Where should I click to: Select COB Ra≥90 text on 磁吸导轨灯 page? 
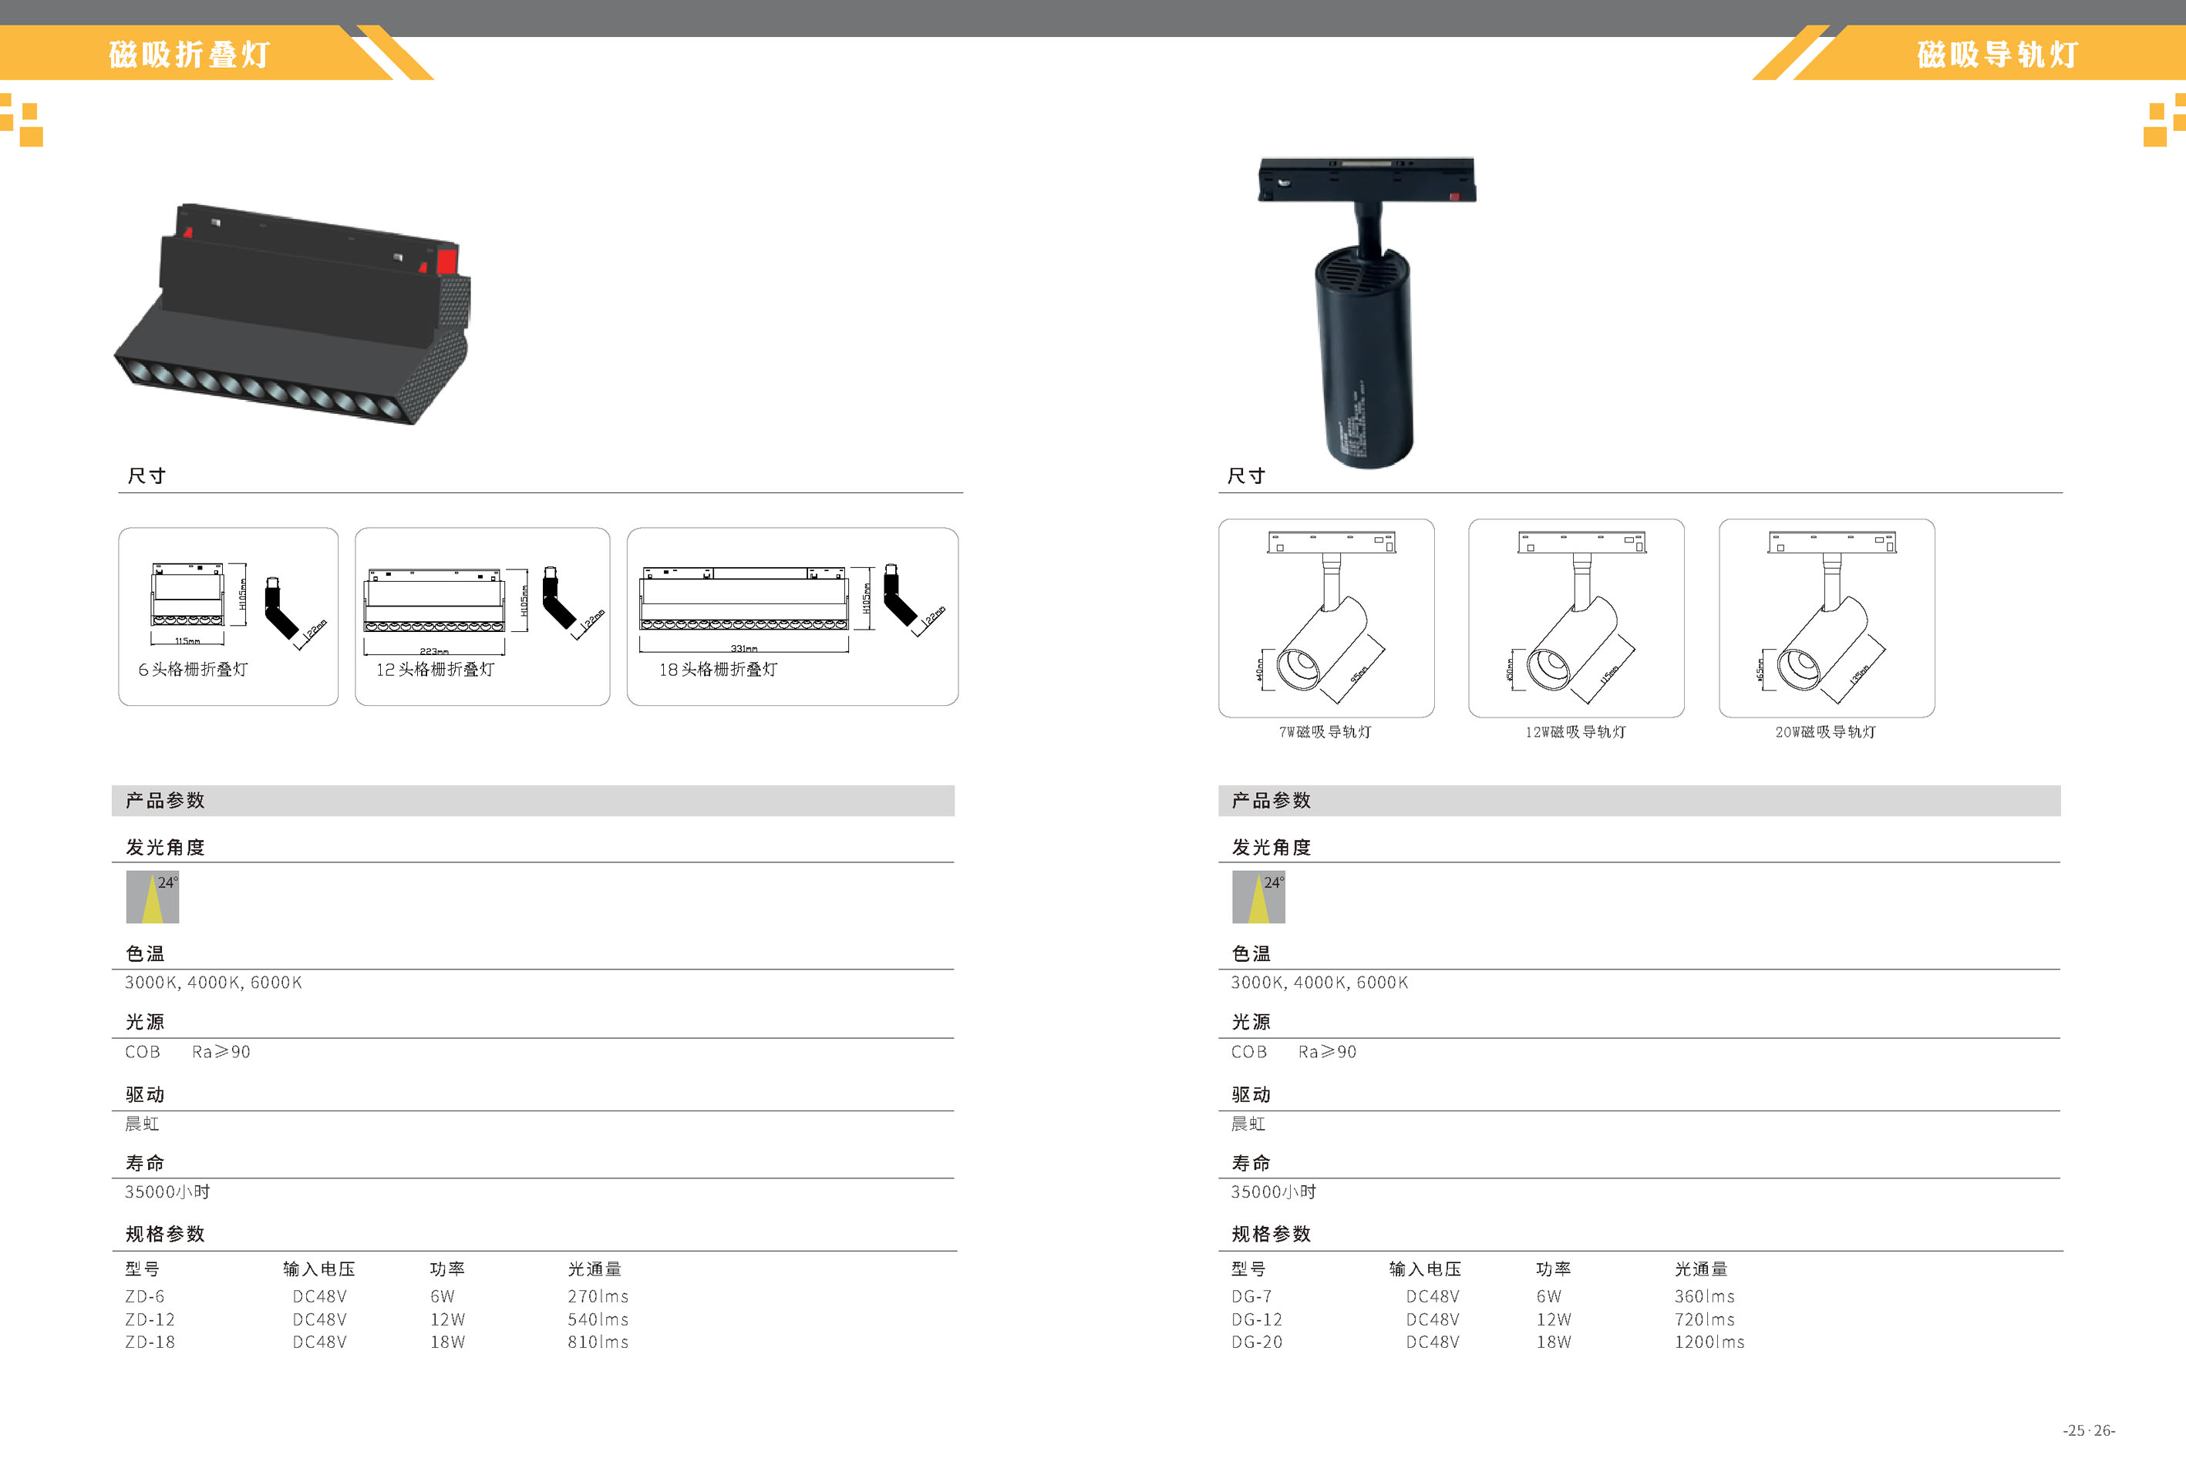point(1293,1051)
